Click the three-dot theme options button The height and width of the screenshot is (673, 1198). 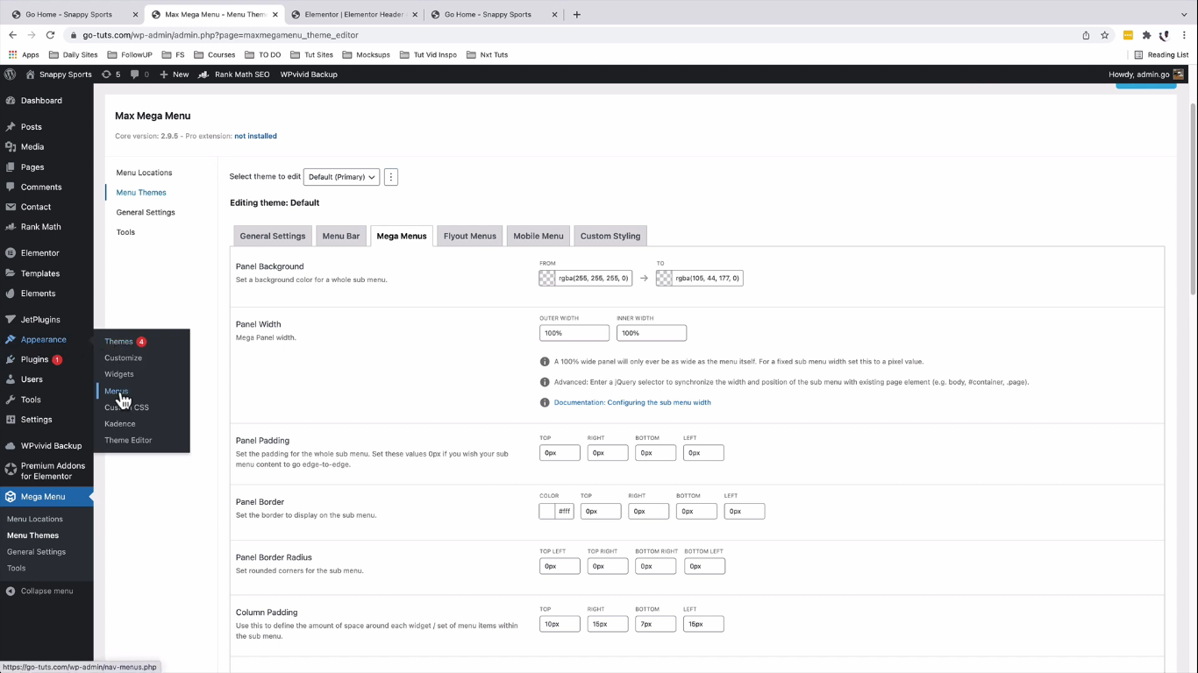pyautogui.click(x=391, y=177)
